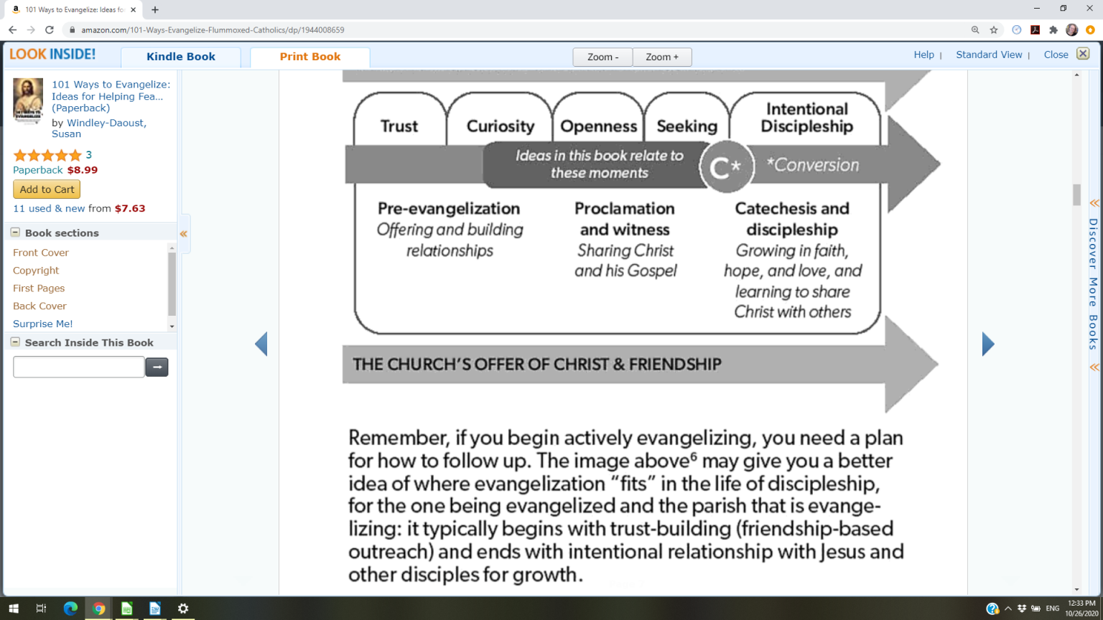Image resolution: width=1103 pixels, height=620 pixels.
Task: Collapse the Book sections panel
Action: [15, 232]
